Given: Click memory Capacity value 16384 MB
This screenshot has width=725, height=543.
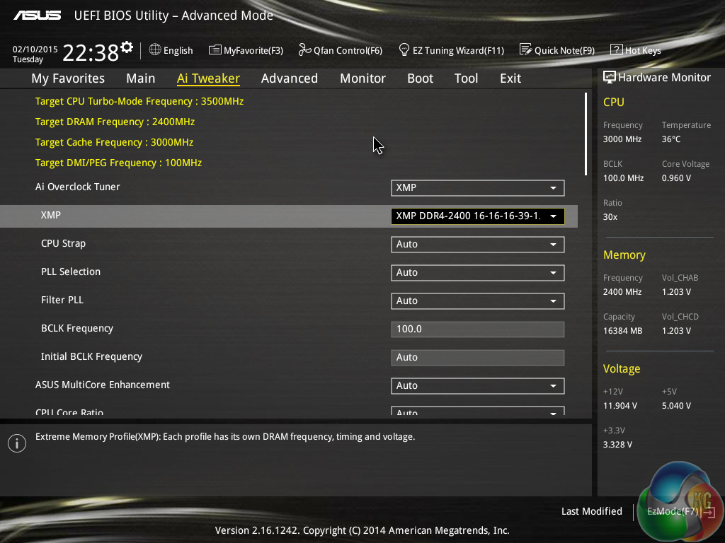Looking at the screenshot, I should 623,331.
